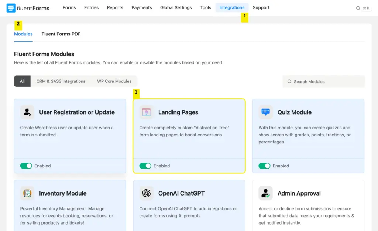Click the OpenAI ChatGPT logo icon
This screenshot has height=231, width=378.
[x=146, y=193]
